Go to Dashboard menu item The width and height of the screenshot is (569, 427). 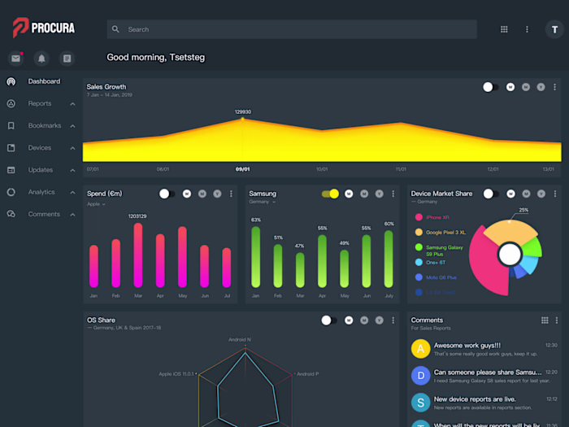click(44, 81)
